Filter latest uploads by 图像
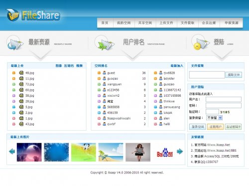The width and height of the screenshot is (249, 186). (x=59, y=66)
